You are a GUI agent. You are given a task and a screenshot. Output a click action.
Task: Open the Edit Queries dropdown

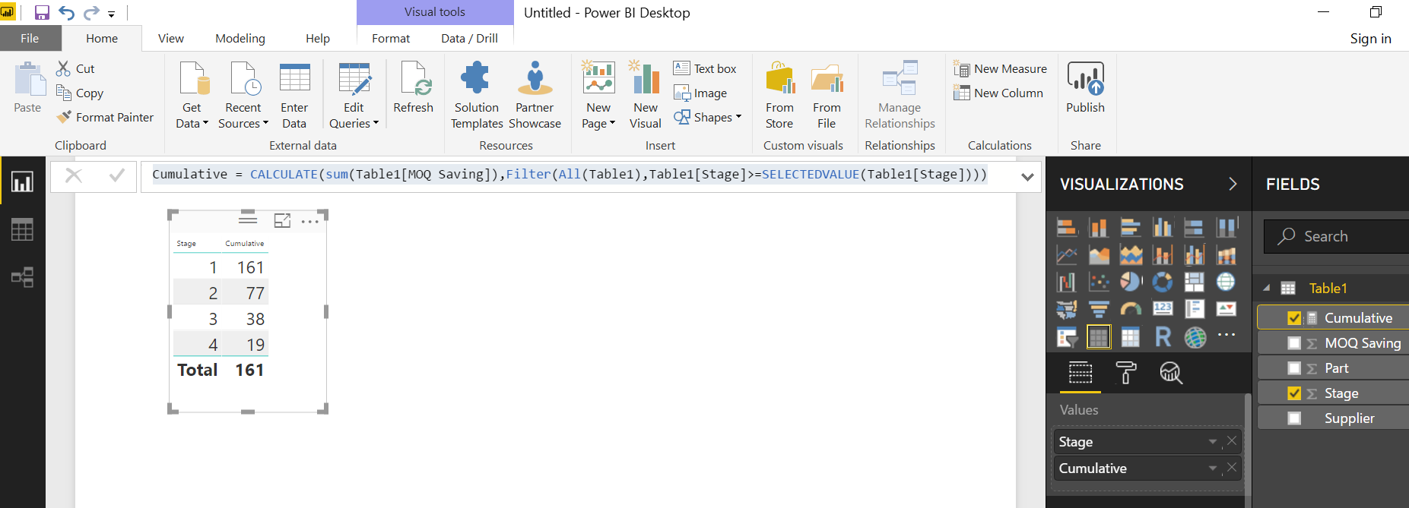point(354,95)
